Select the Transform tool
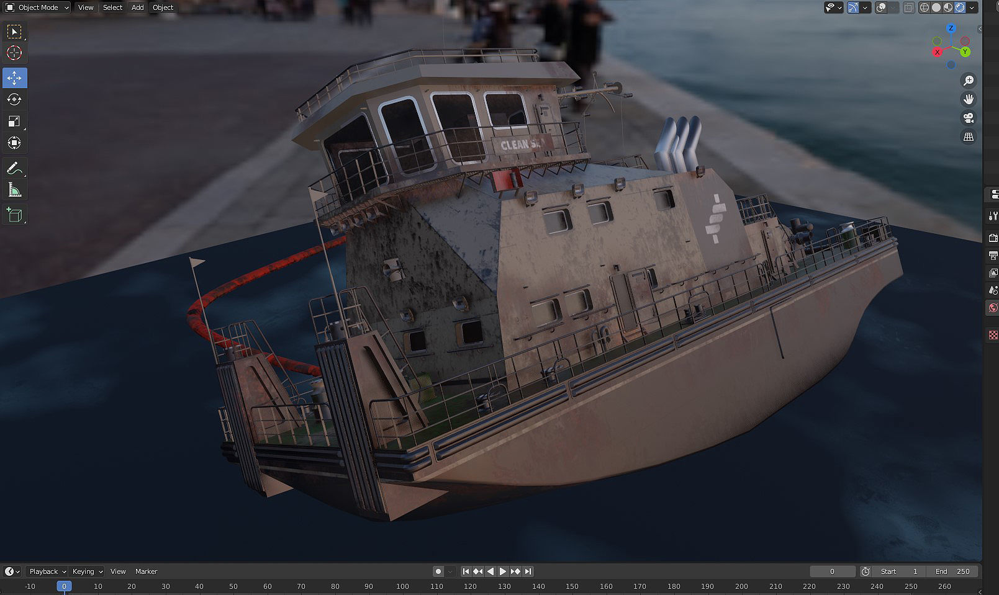Viewport: 999px width, 595px height. [x=14, y=143]
